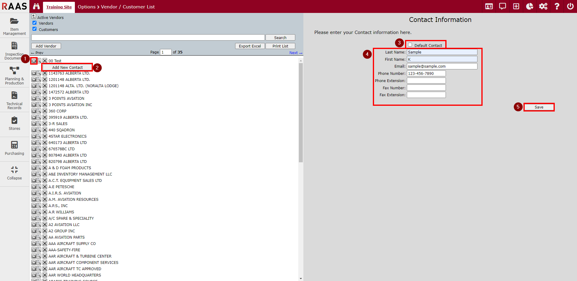Click the power logout icon
The width and height of the screenshot is (577, 281).
(x=570, y=6)
